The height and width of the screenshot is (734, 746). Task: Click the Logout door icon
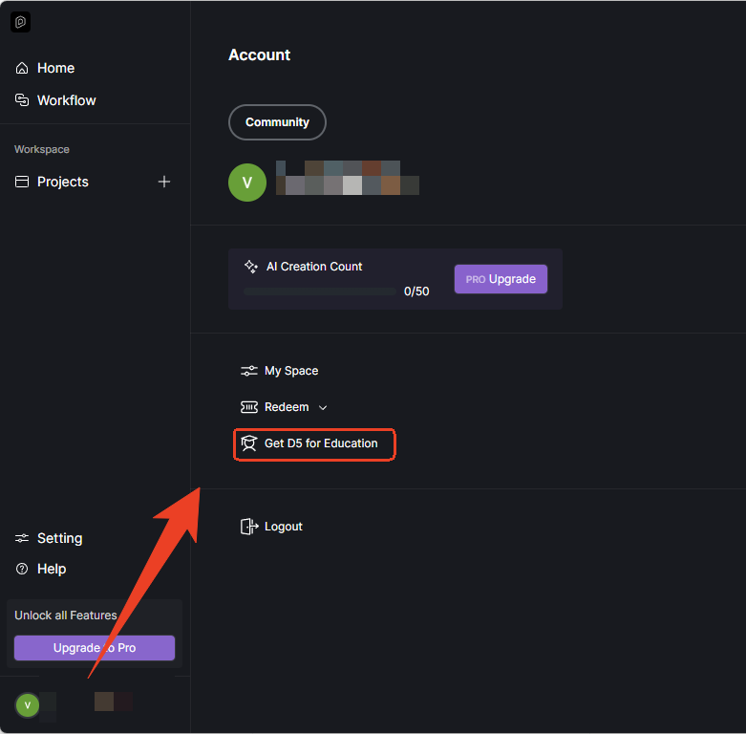(x=249, y=527)
